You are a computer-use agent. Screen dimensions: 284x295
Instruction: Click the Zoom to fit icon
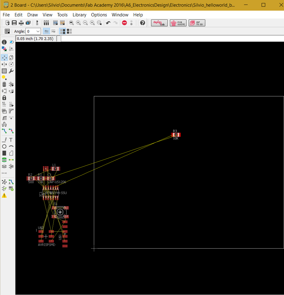[x=71, y=23]
